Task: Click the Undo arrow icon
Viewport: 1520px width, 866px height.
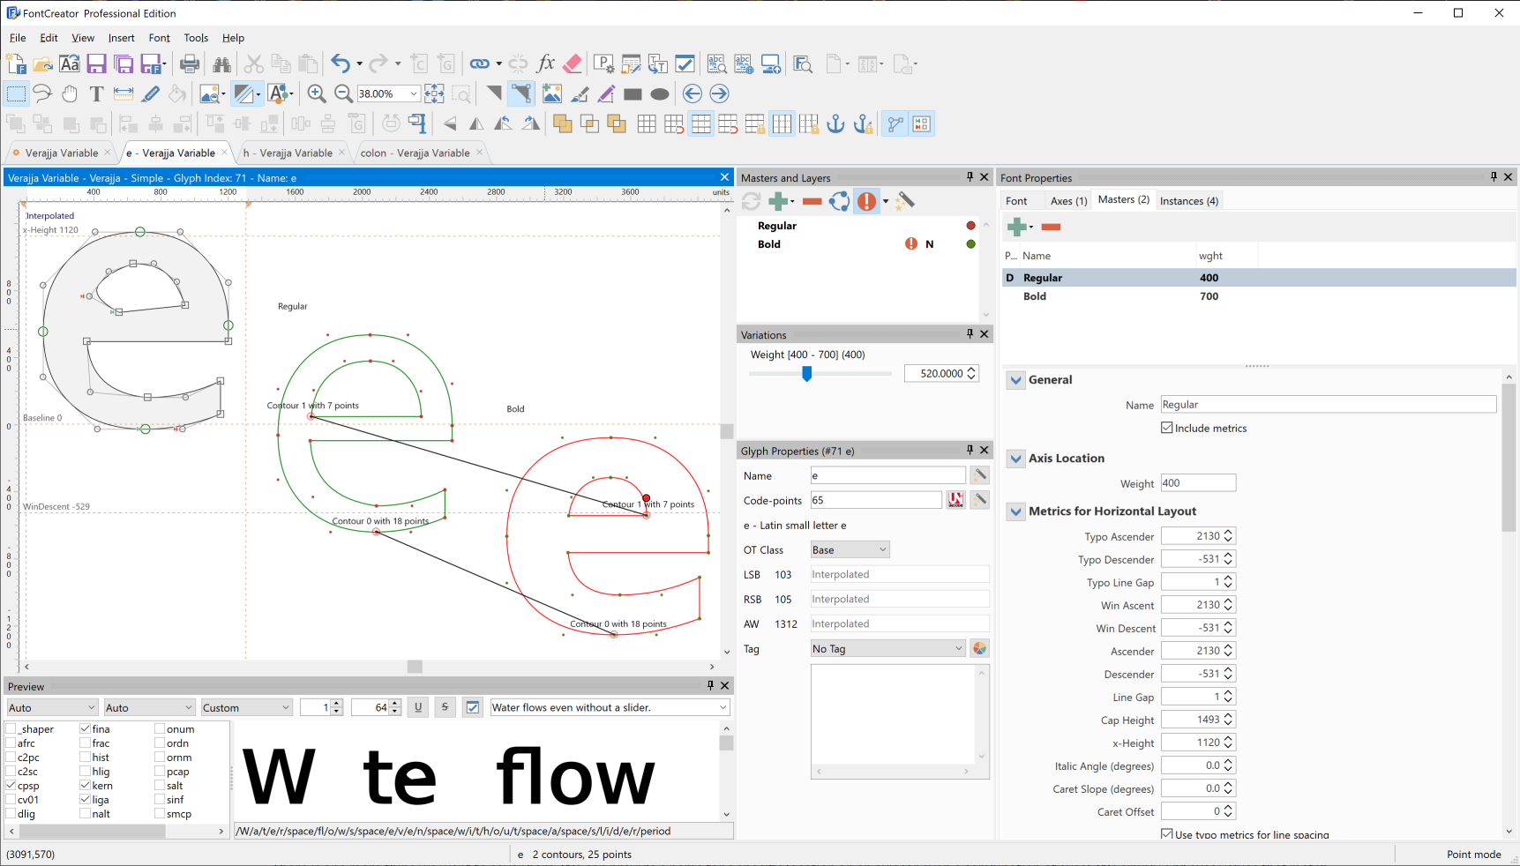Action: [x=340, y=63]
